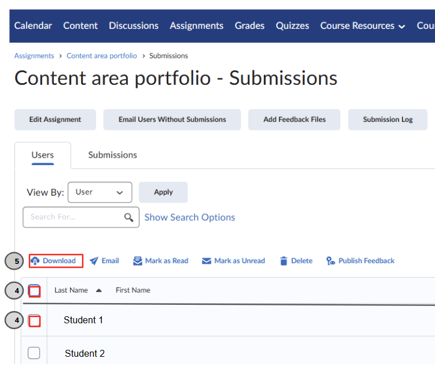Click the Download text label

pyautogui.click(x=60, y=261)
